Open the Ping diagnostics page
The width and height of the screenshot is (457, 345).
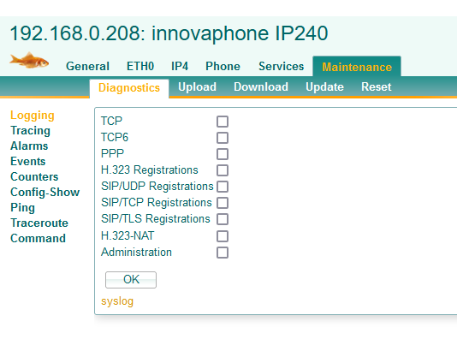23,208
